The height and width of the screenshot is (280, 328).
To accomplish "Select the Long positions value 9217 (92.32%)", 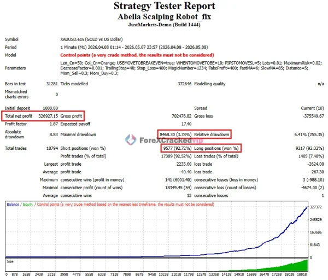I will click(x=309, y=148).
